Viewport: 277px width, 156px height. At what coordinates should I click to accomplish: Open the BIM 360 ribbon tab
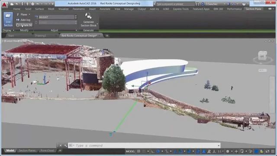218,9
